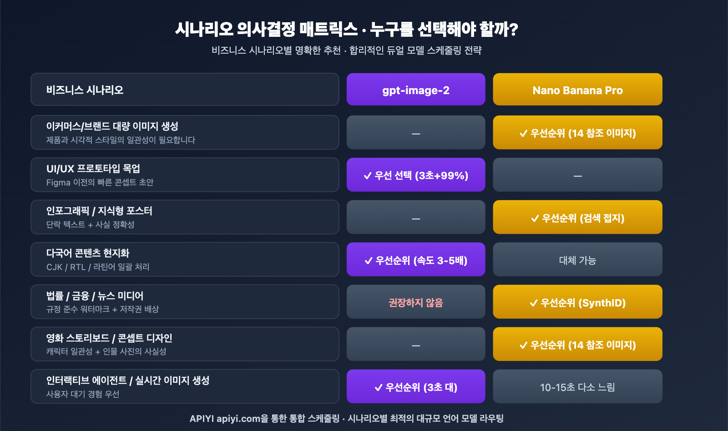Screen dimensions: 728x431
Task: Click the 대체 가능 cell
Action: click(x=577, y=260)
